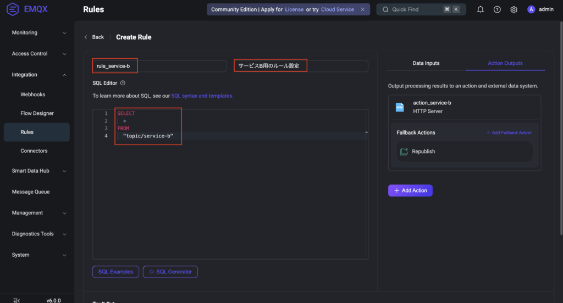Image resolution: width=563 pixels, height=303 pixels.
Task: Click the SQL Generator button
Action: pos(170,272)
